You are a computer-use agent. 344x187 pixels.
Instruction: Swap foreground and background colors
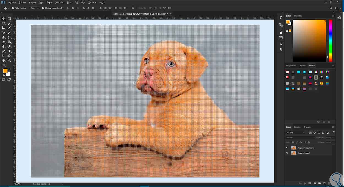click(9, 69)
